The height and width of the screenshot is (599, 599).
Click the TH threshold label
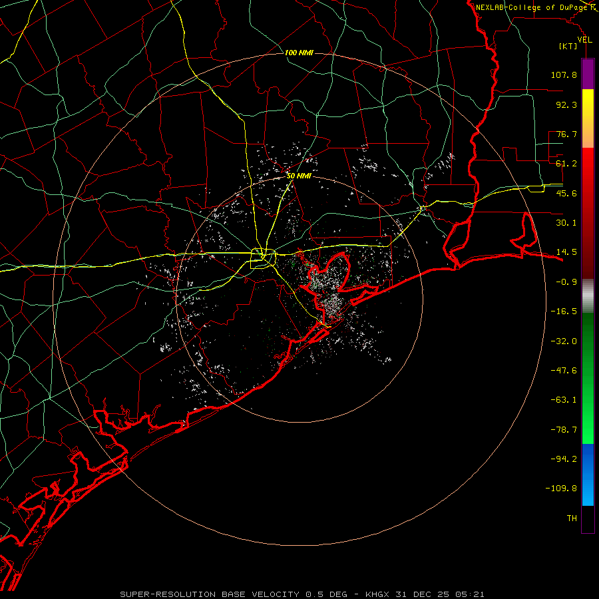tap(572, 518)
